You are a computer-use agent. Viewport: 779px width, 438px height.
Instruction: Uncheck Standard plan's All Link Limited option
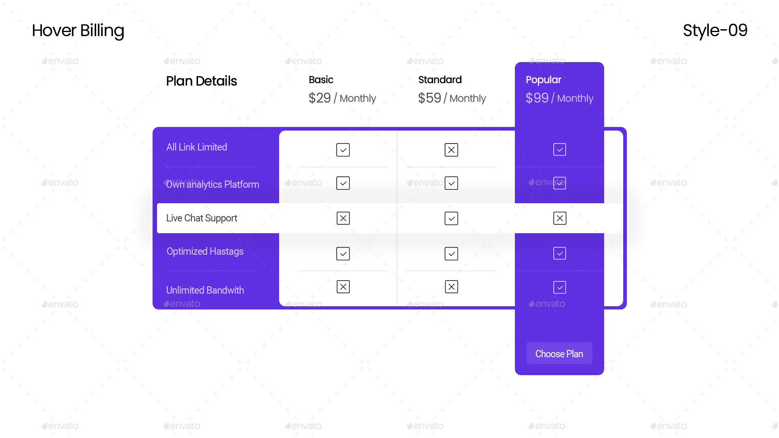[452, 150]
